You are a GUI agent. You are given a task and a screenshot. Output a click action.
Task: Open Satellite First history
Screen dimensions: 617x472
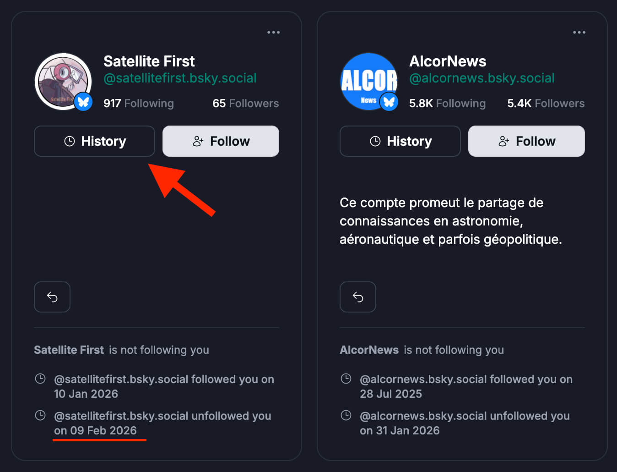coord(94,141)
